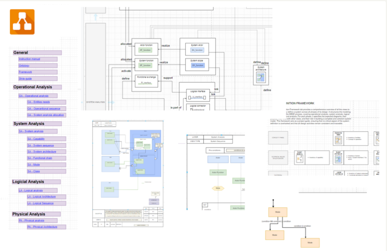Screen dimensions: 387x251
Task: Open the SA - Mode link
Action: (x=33, y=165)
